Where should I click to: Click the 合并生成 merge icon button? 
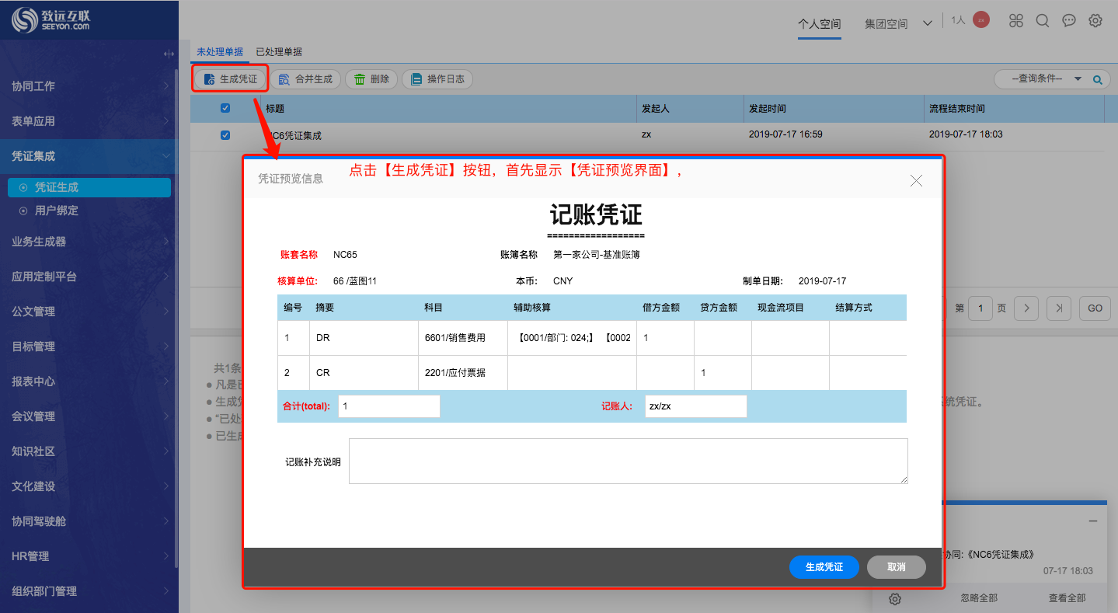click(305, 79)
